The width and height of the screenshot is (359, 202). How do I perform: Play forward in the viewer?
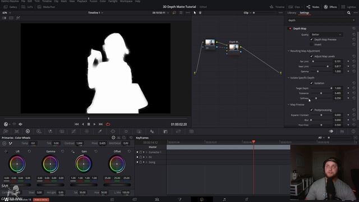[x=94, y=124]
